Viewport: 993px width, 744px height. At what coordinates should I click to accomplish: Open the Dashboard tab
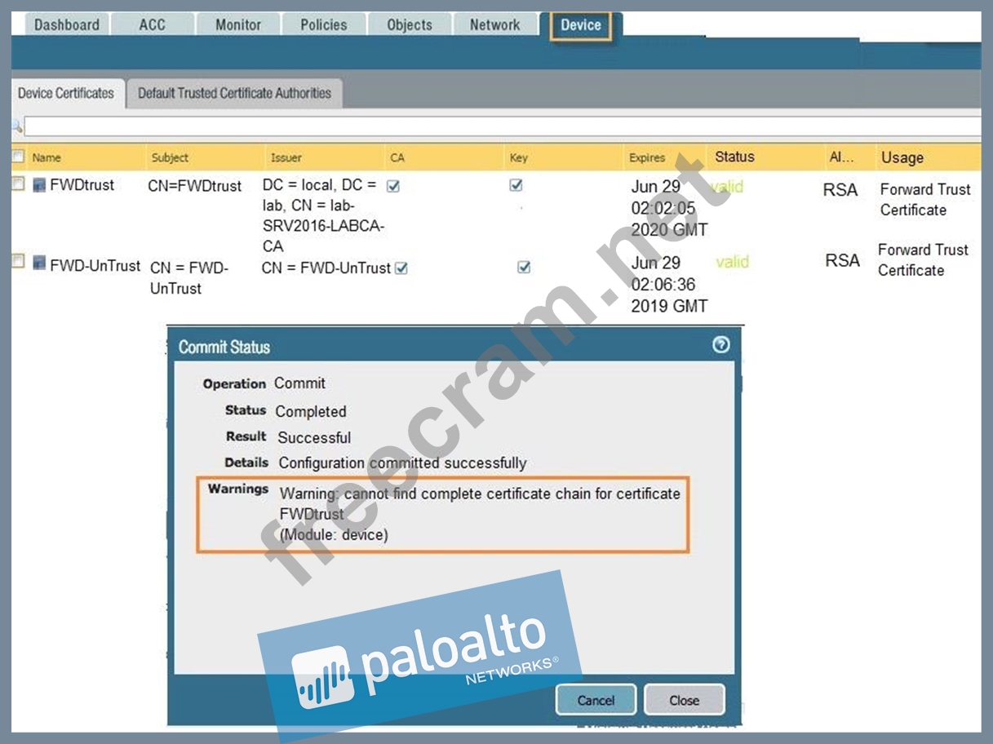[x=67, y=25]
